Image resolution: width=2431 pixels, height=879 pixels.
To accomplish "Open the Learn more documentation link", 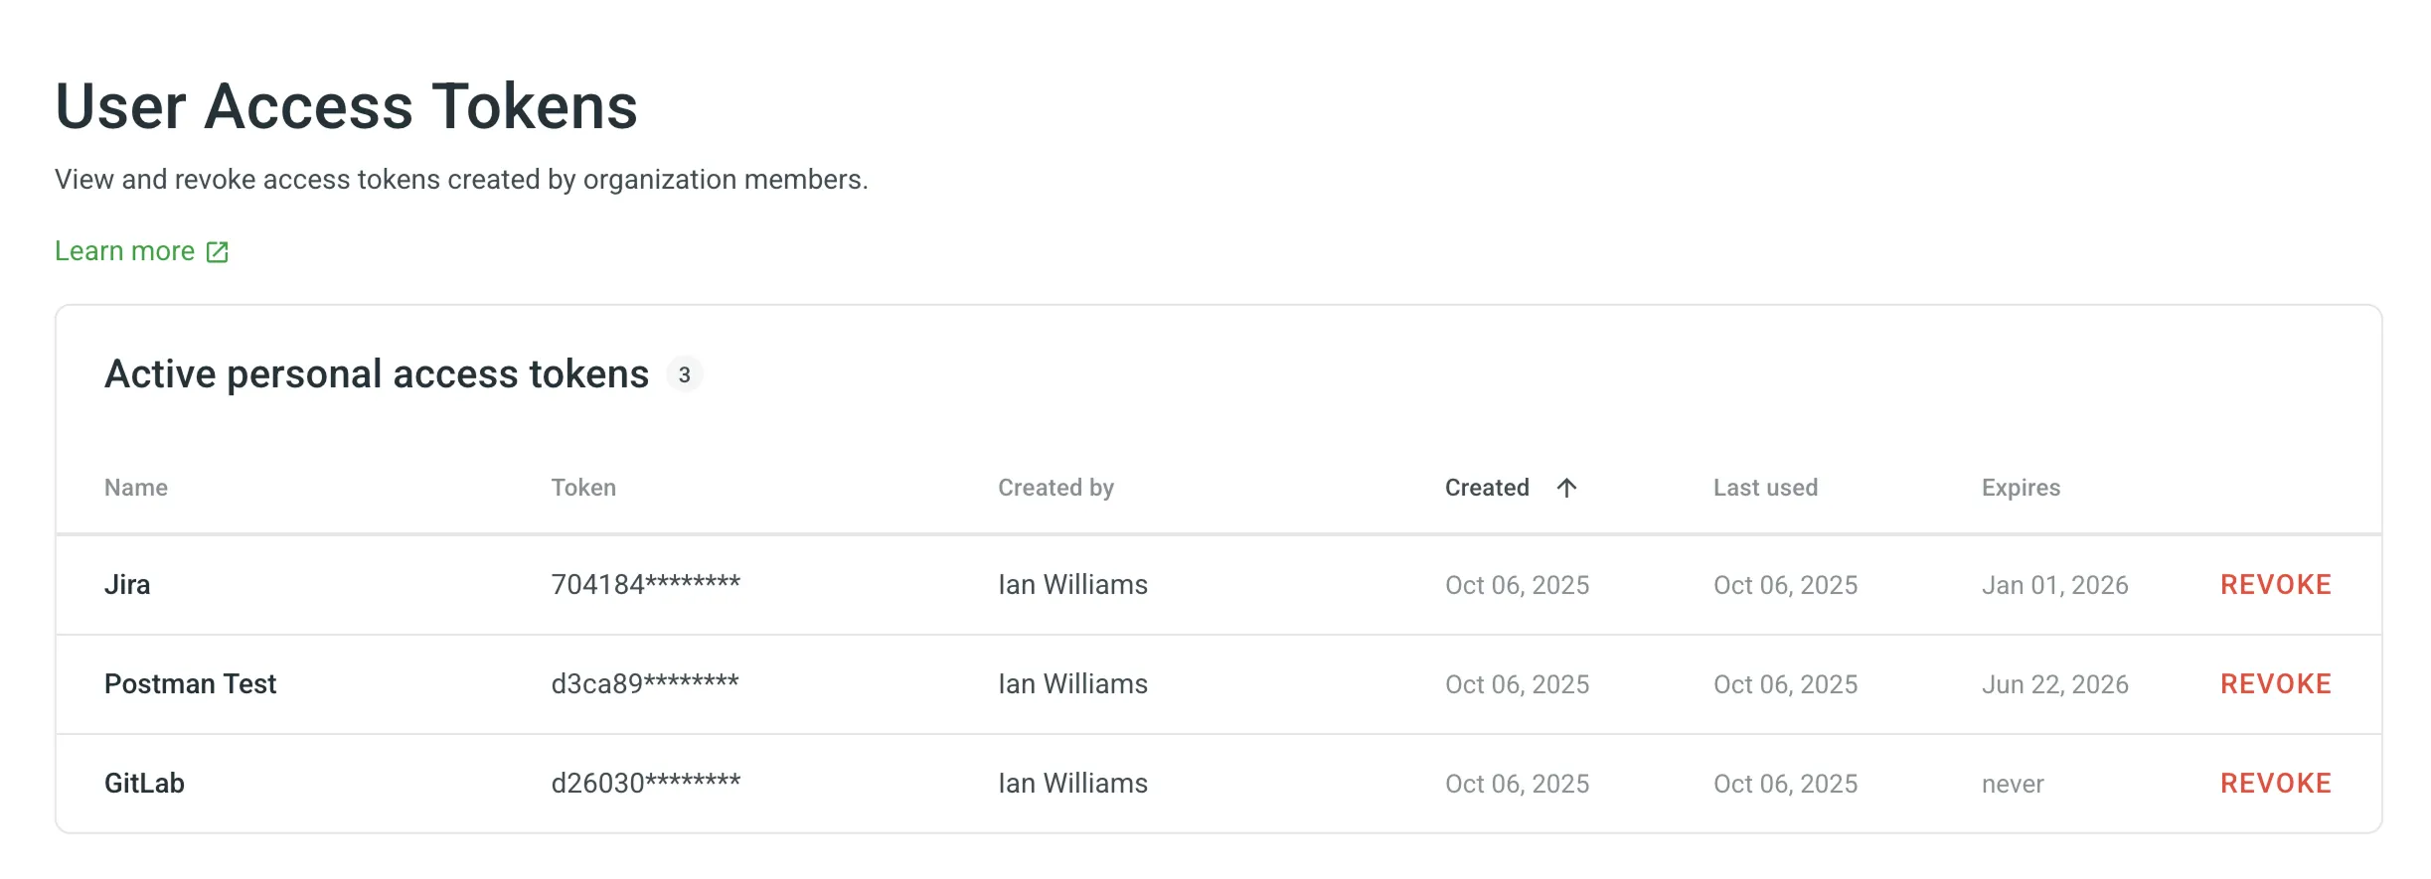I will coord(125,250).
